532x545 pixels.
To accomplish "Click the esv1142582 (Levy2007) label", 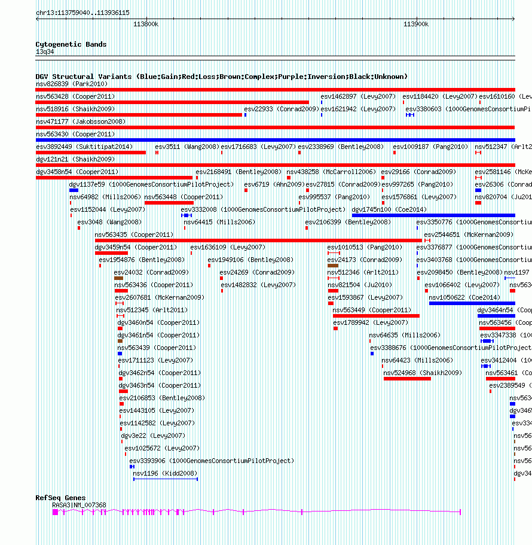I will (x=157, y=422).
